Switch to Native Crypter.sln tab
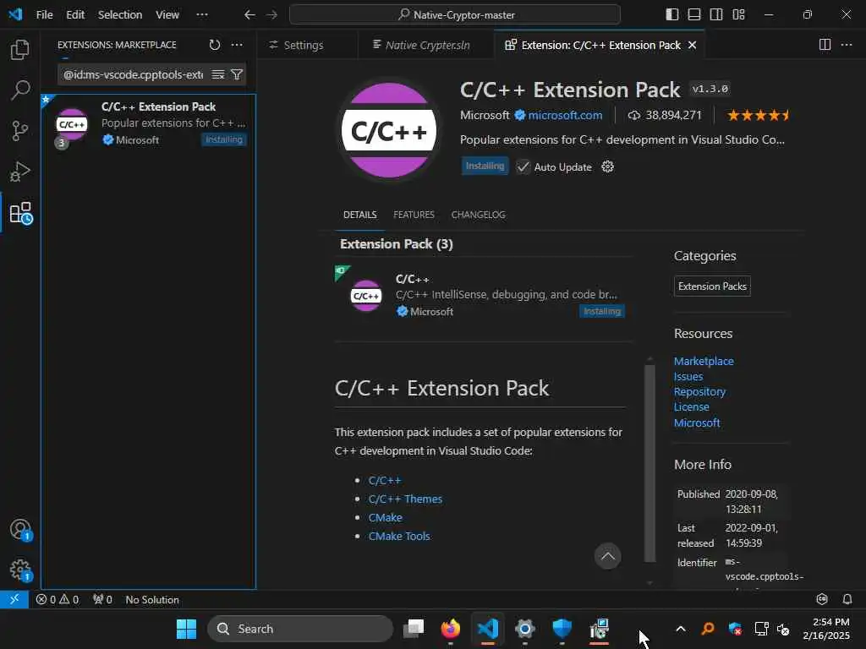 click(x=426, y=46)
